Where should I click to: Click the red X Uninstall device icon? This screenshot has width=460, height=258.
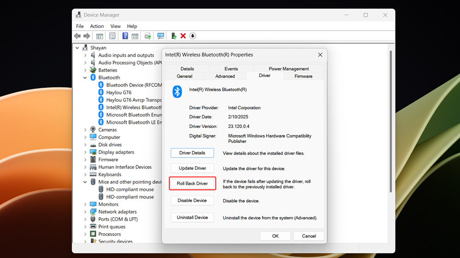click(183, 36)
